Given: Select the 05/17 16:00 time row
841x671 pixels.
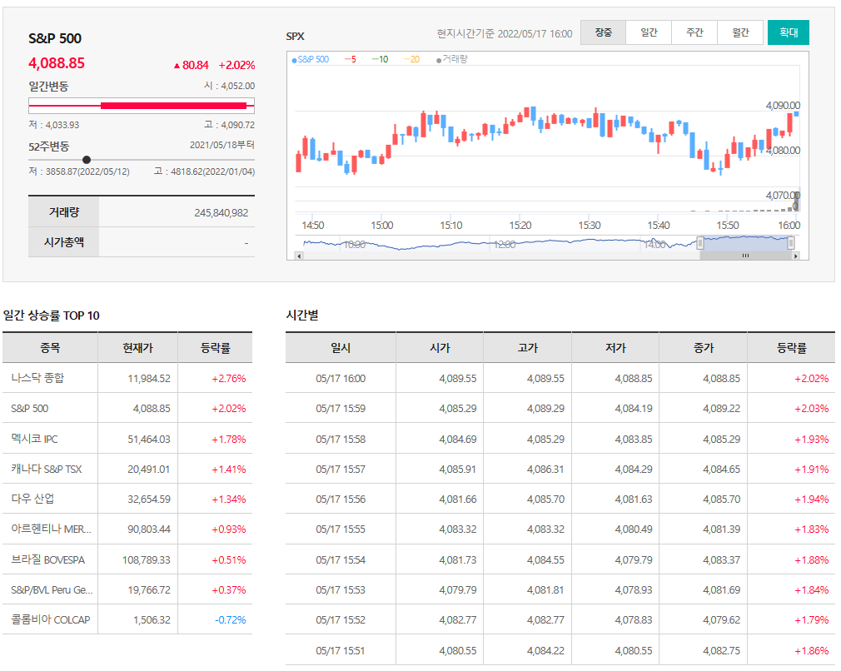Looking at the screenshot, I should pos(560,378).
